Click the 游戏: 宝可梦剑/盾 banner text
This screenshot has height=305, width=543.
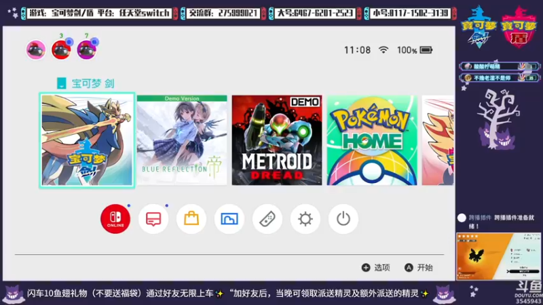point(99,13)
